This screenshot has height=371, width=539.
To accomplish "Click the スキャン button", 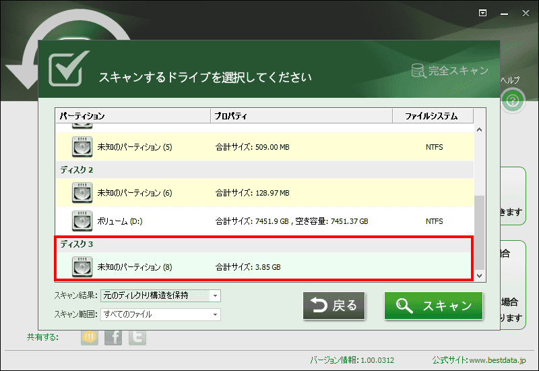I will [433, 306].
